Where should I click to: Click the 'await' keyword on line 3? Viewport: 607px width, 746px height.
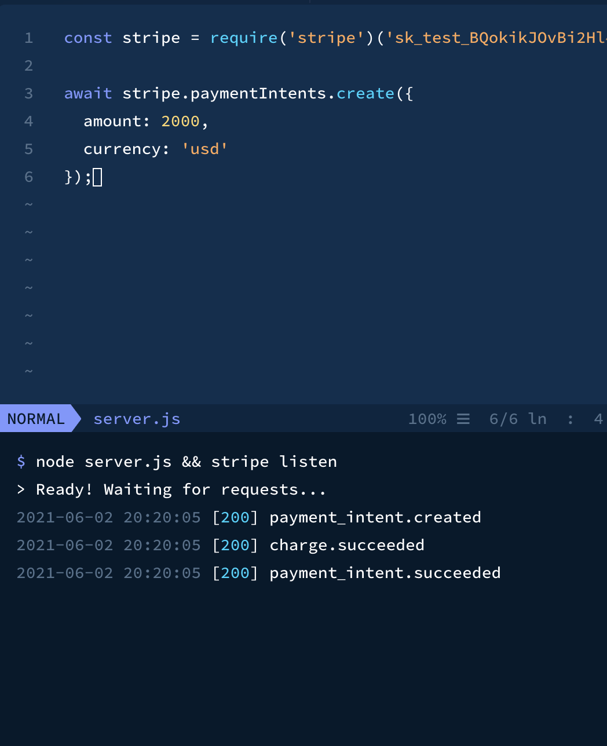point(88,94)
